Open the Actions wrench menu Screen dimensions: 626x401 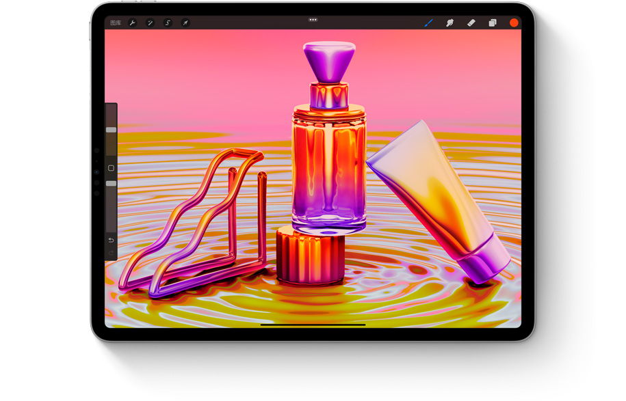(133, 23)
